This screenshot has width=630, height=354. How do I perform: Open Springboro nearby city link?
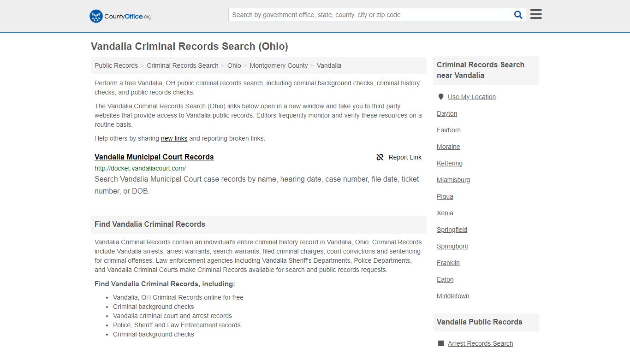coord(452,246)
